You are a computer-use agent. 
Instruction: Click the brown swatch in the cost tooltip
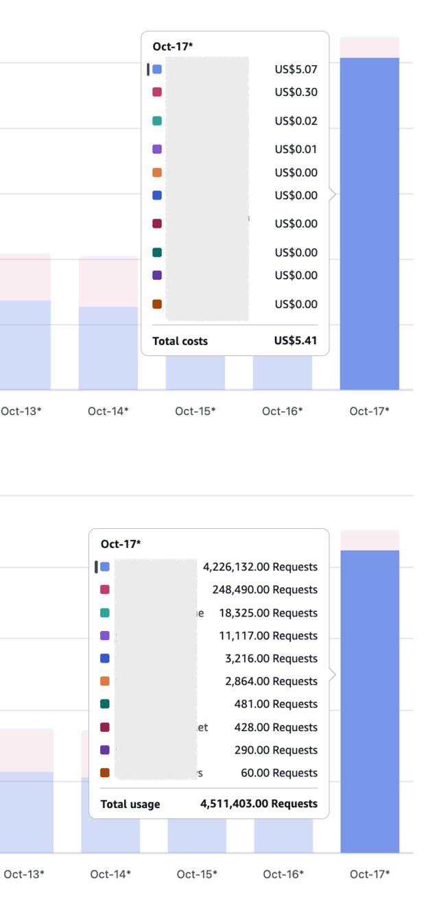[x=157, y=304]
